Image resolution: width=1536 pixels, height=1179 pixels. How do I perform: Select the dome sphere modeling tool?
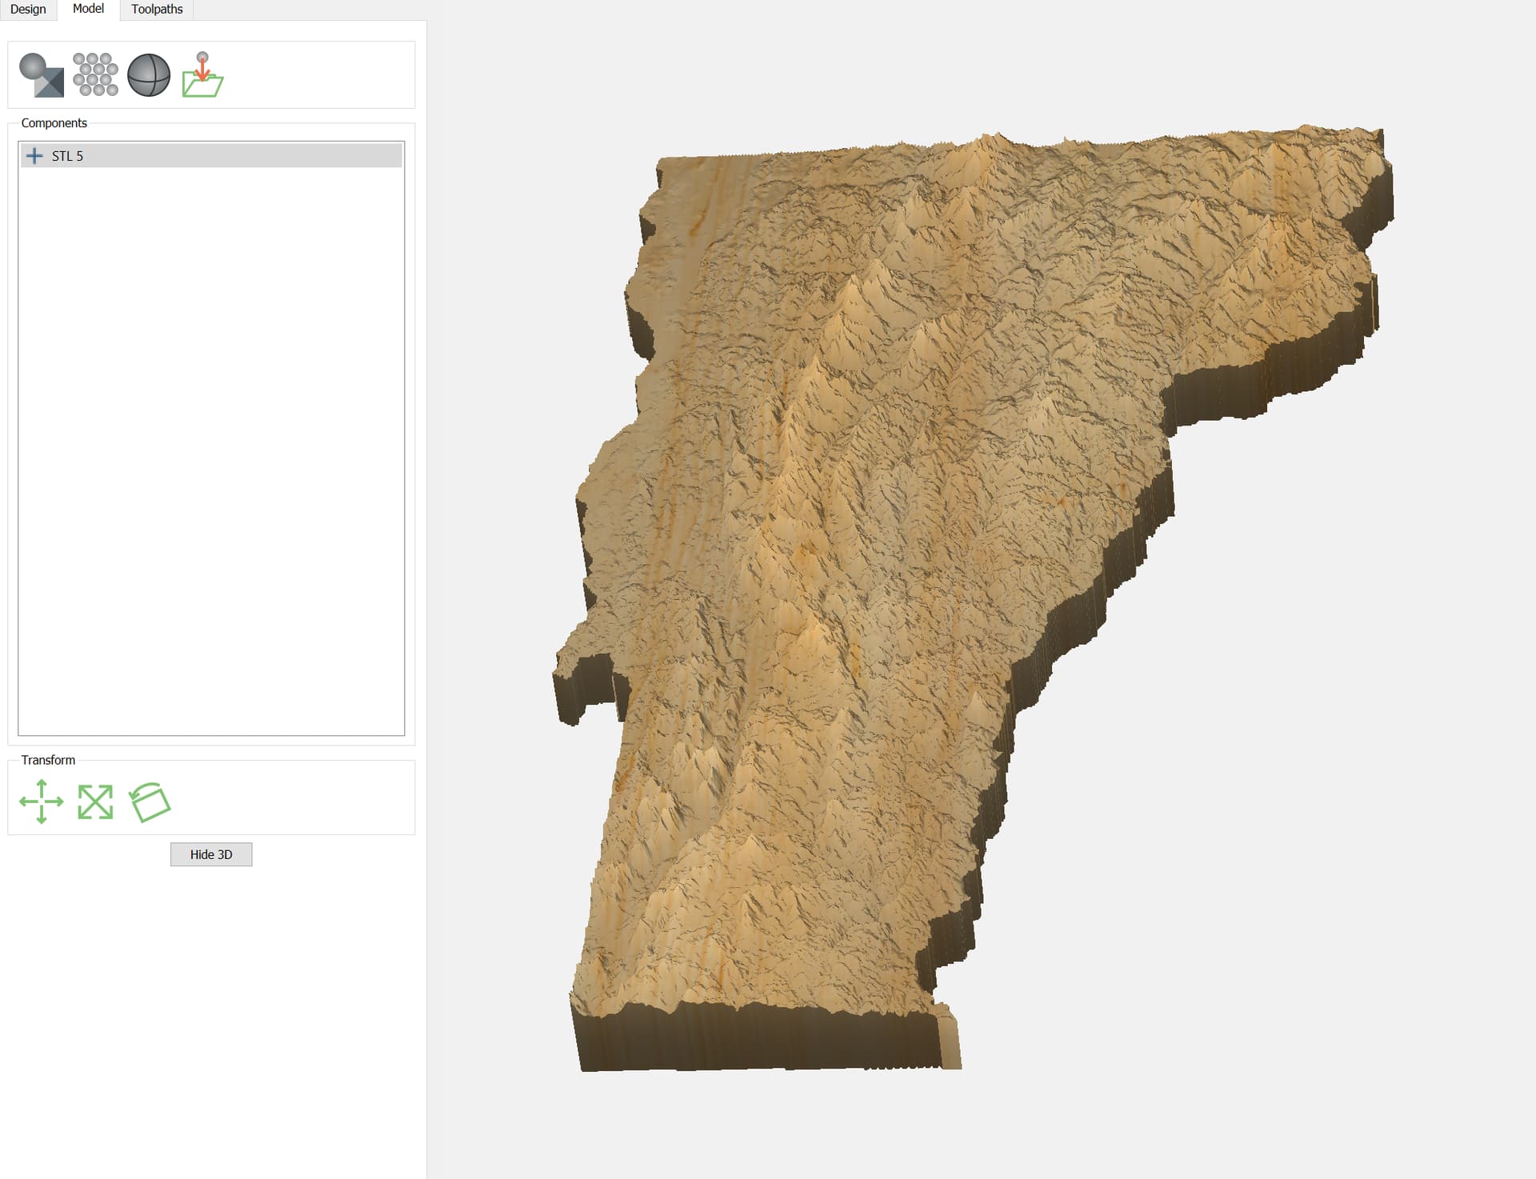coord(149,75)
